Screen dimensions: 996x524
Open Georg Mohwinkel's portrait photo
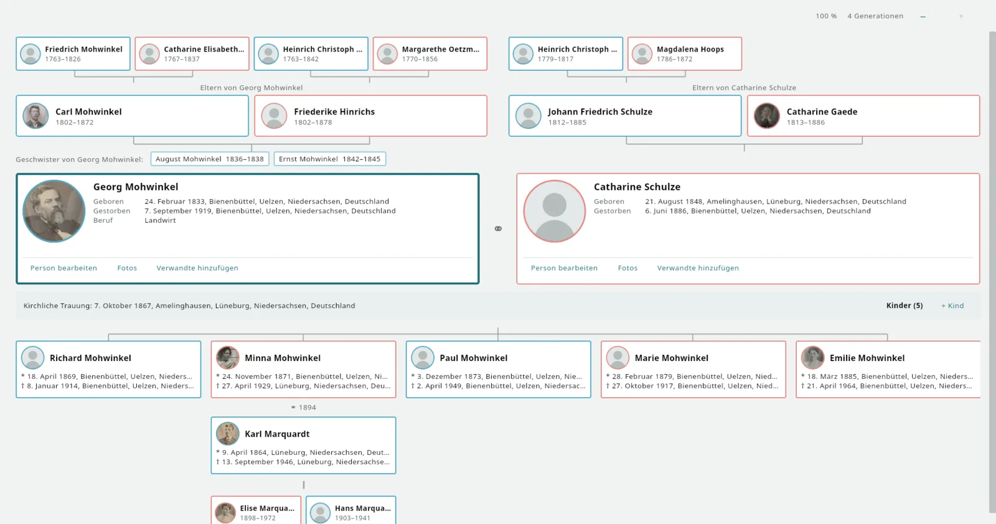[54, 211]
